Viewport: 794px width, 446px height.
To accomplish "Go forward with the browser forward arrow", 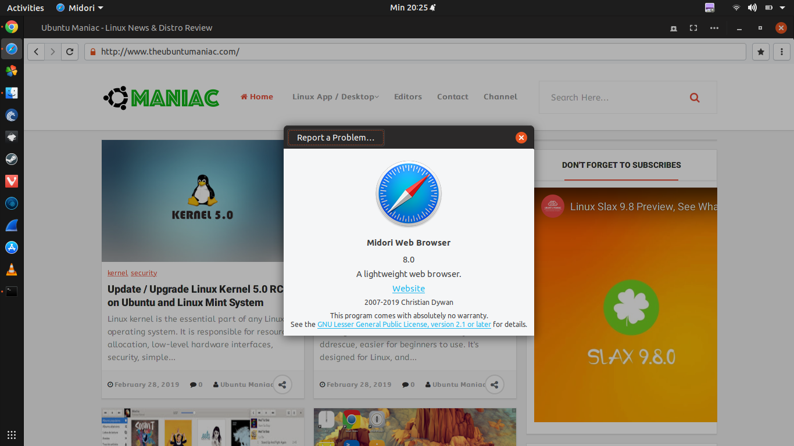I will click(x=53, y=52).
